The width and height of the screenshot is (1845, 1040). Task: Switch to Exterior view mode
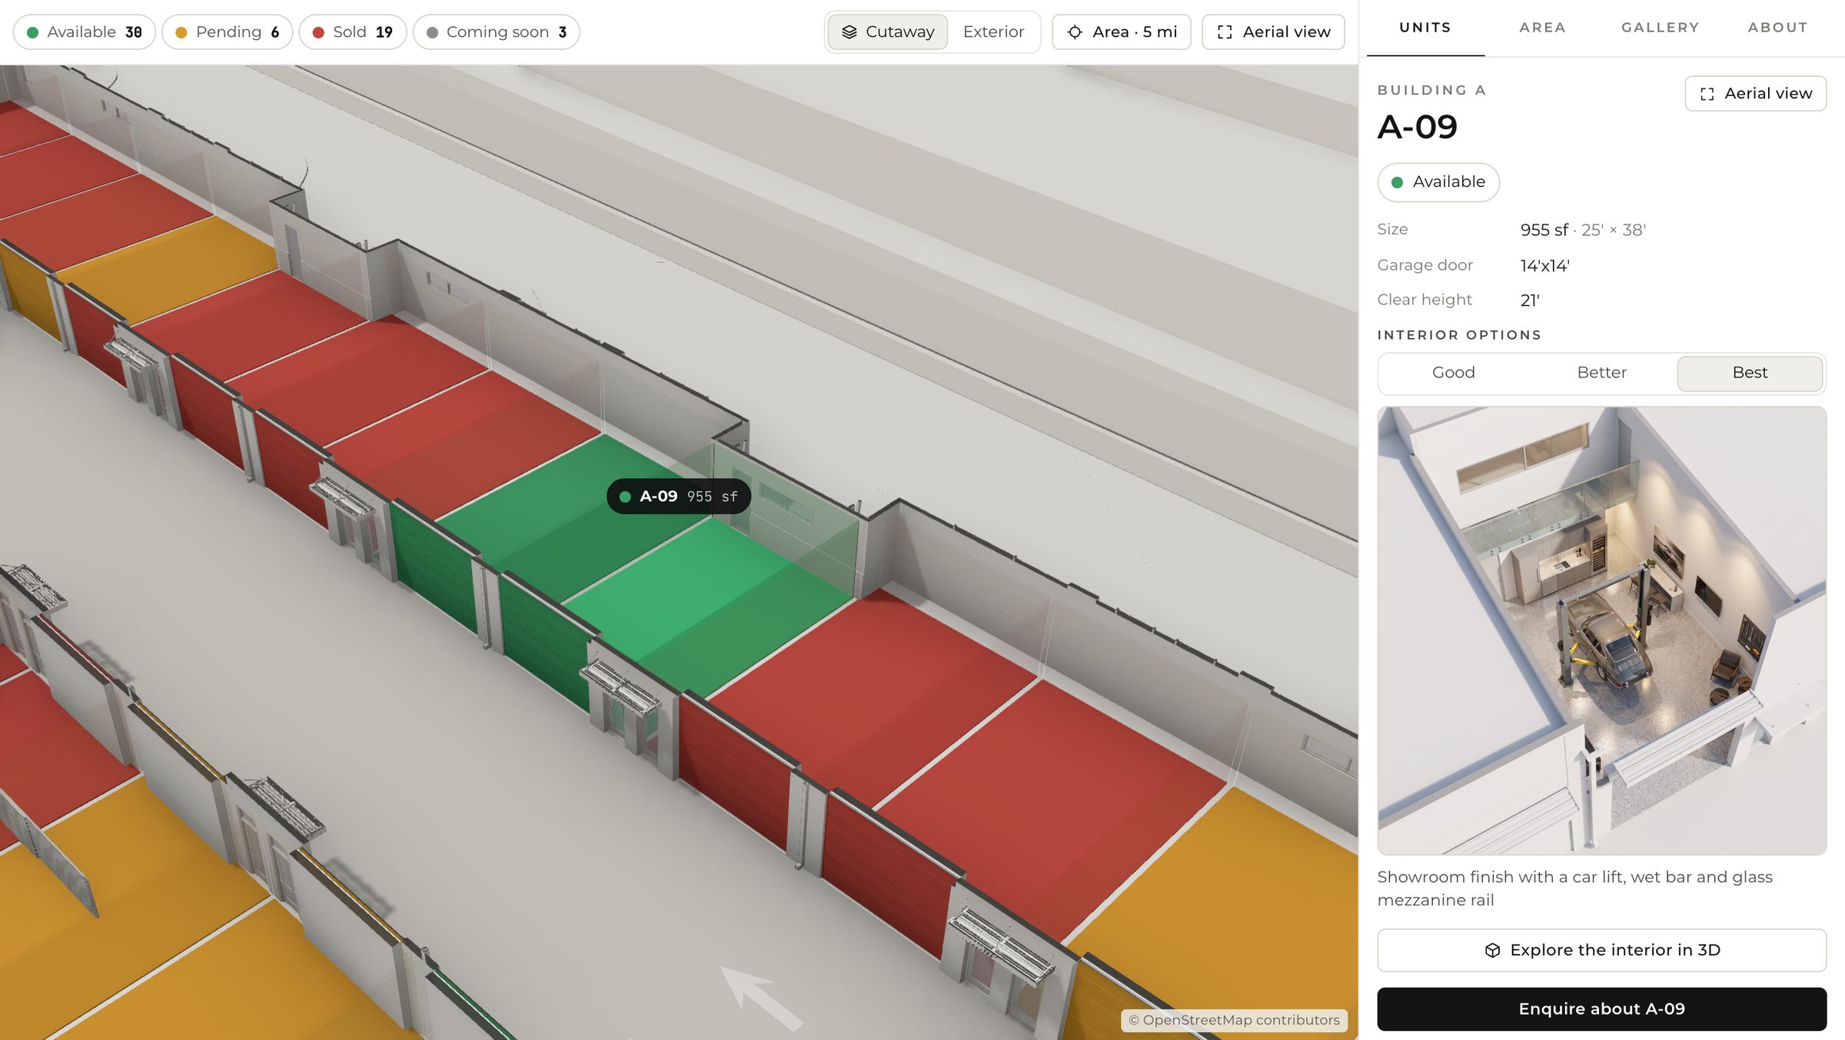coord(993,32)
